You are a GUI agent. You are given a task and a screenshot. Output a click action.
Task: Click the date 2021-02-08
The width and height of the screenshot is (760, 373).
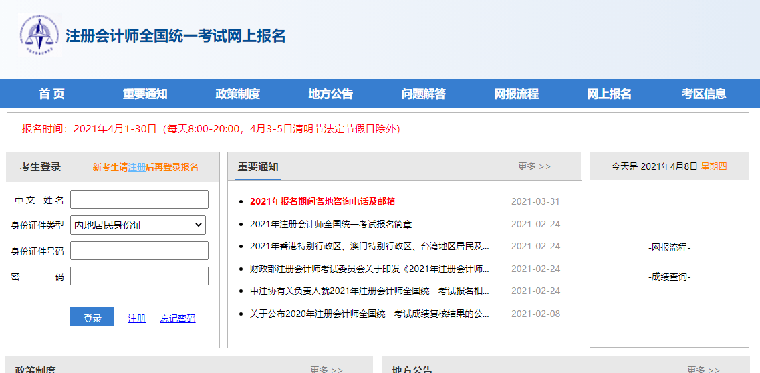pos(535,314)
